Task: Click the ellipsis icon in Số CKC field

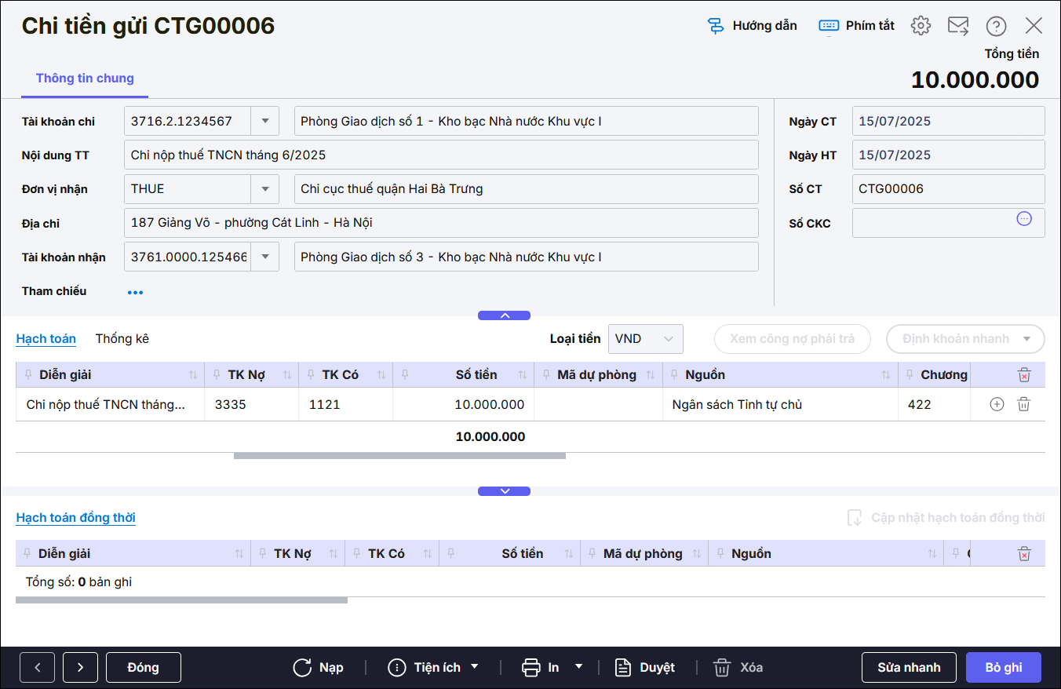Action: coord(1024,219)
